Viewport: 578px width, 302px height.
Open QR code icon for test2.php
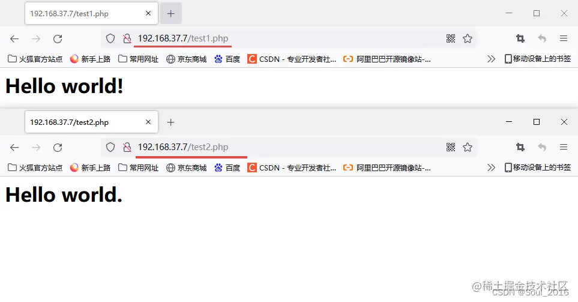point(451,147)
